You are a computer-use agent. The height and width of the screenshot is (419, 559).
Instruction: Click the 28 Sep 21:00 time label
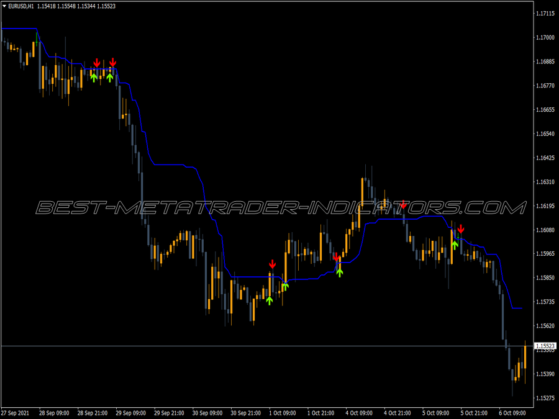pos(93,413)
